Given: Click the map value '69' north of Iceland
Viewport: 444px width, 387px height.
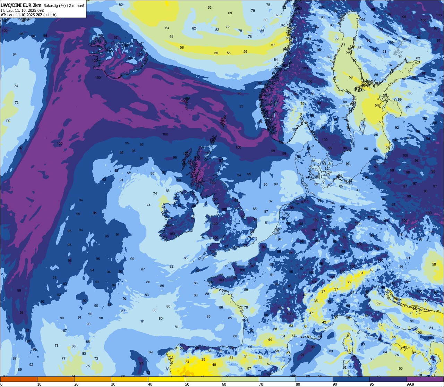Looking at the screenshot, I should coord(230,13).
